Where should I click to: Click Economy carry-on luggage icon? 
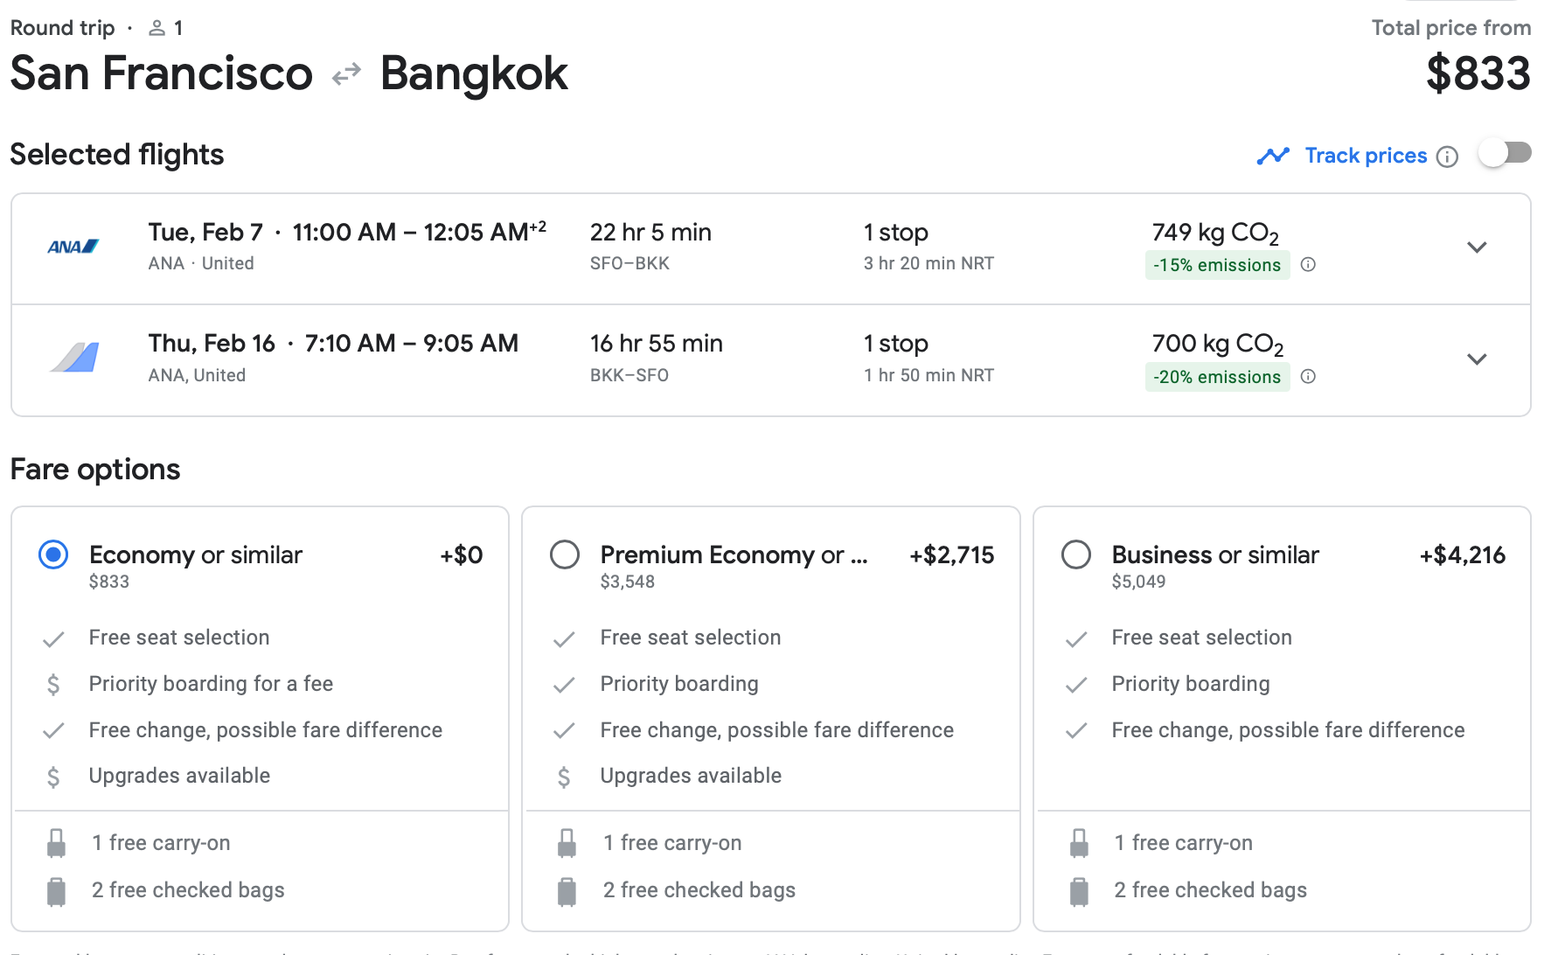[56, 843]
